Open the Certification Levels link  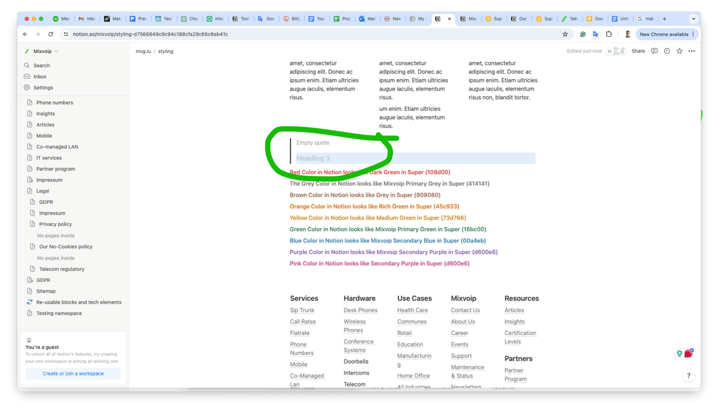[x=520, y=337]
